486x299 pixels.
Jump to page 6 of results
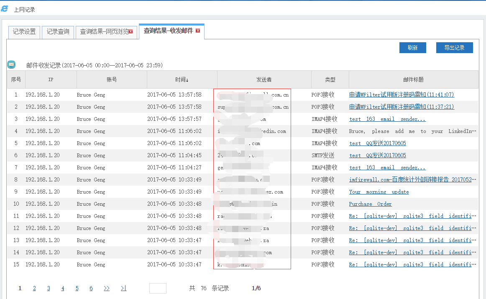[91, 289]
